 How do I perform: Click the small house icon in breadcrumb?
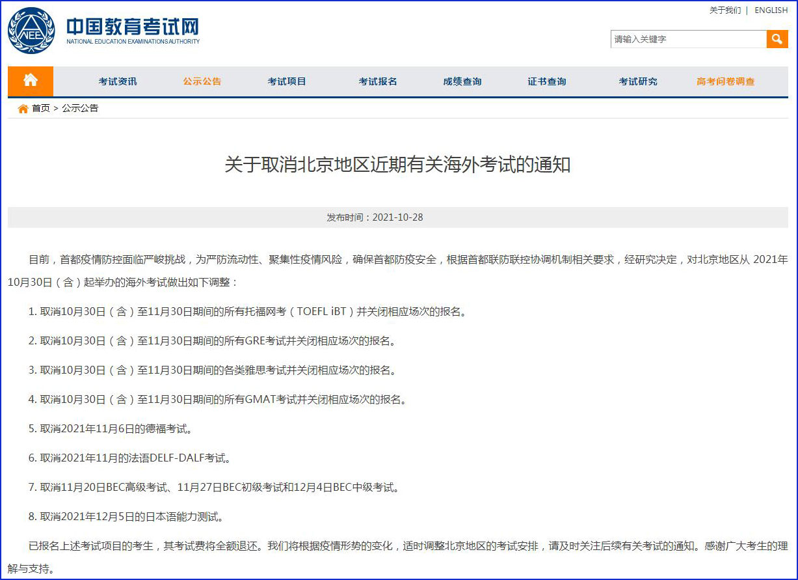(x=23, y=109)
